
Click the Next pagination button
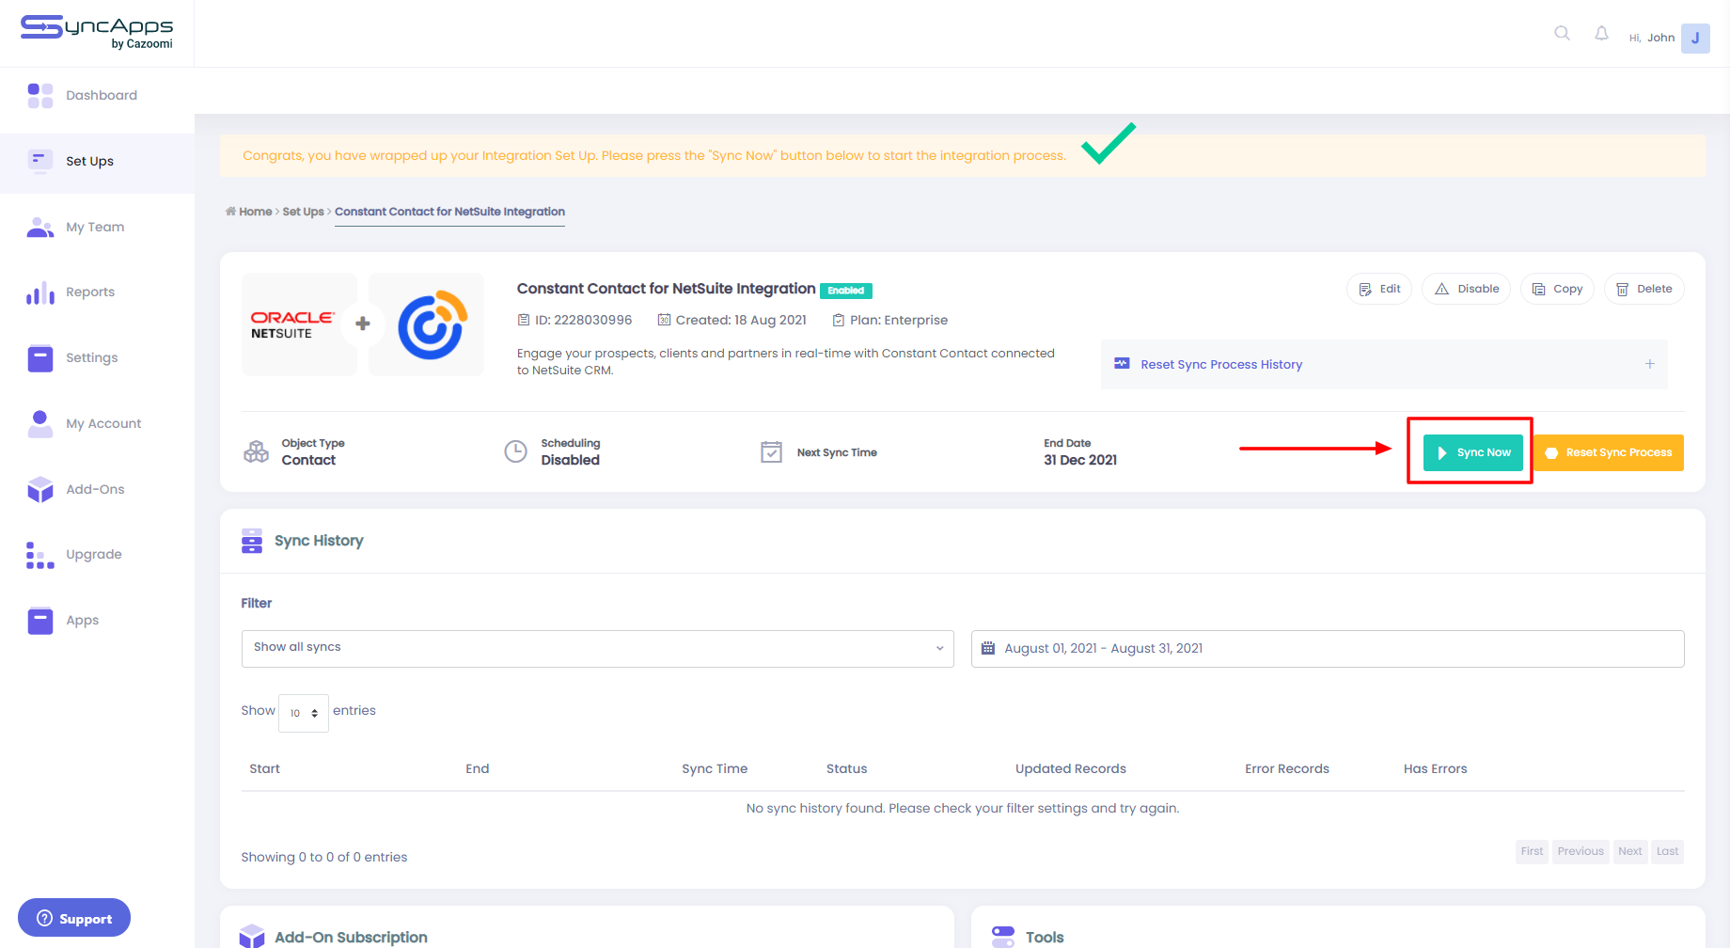click(x=1630, y=851)
